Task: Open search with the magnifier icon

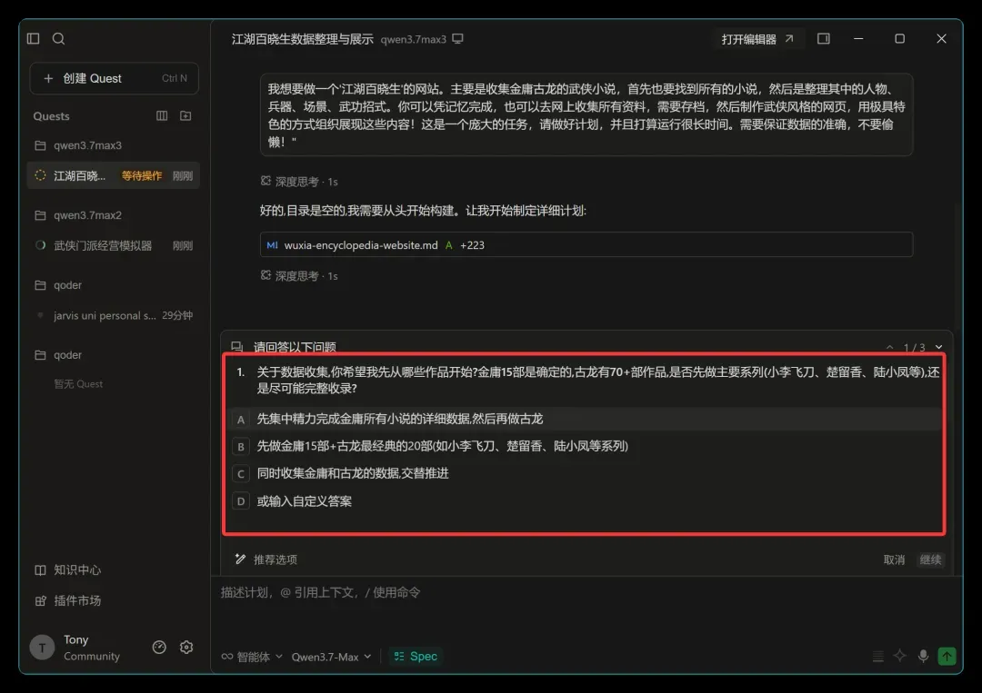Action: point(58,39)
